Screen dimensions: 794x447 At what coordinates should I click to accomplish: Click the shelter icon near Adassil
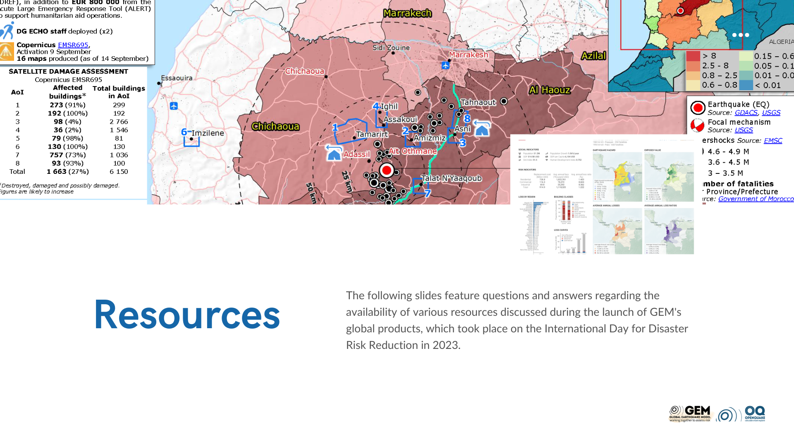[x=334, y=153]
